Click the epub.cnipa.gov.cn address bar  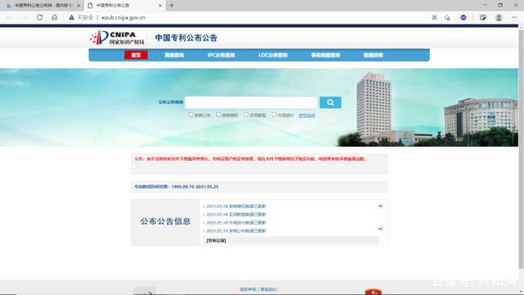[x=123, y=17]
